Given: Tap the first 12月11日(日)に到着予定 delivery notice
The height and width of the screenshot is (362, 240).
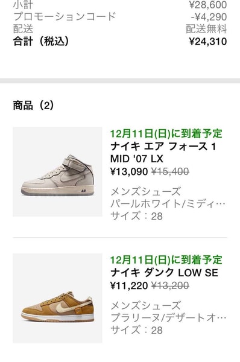Looking at the screenshot, I should click(166, 134).
